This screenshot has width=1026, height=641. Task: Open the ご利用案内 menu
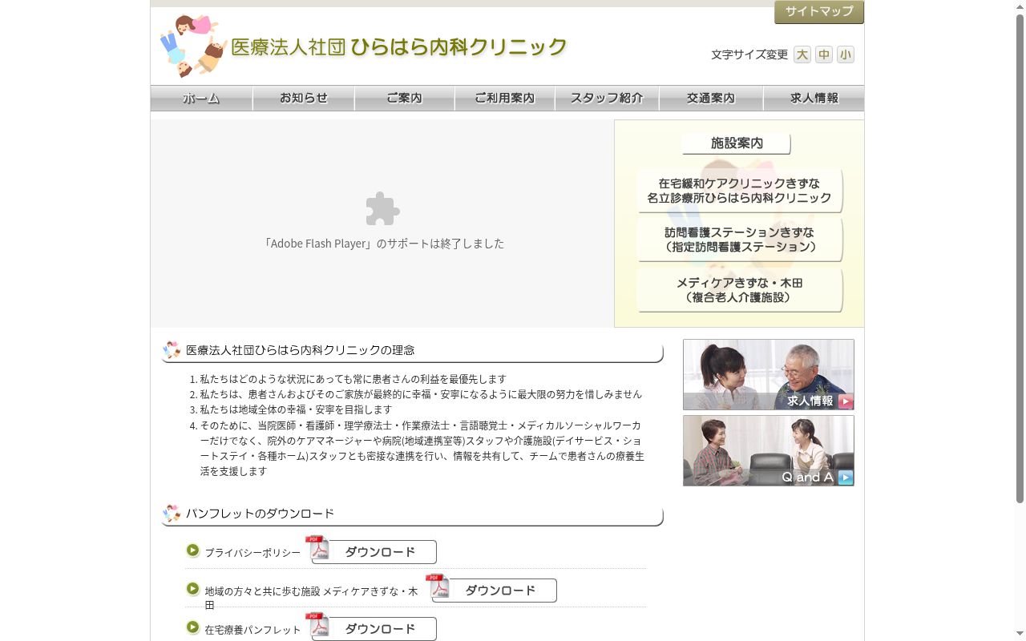coord(505,98)
